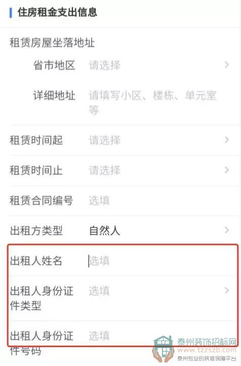Click the 租赁房屋坐落地址 label
The image size is (241, 366).
(x=52, y=43)
